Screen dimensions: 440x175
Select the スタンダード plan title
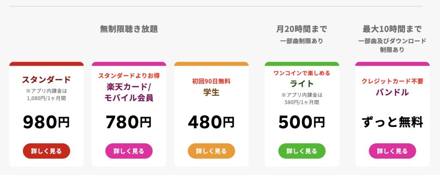[x=46, y=80]
